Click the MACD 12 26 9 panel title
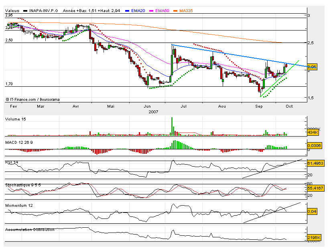 (19, 143)
